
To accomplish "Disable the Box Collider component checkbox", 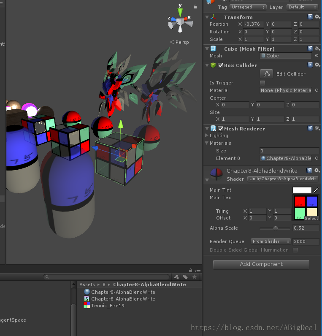I will [220, 65].
